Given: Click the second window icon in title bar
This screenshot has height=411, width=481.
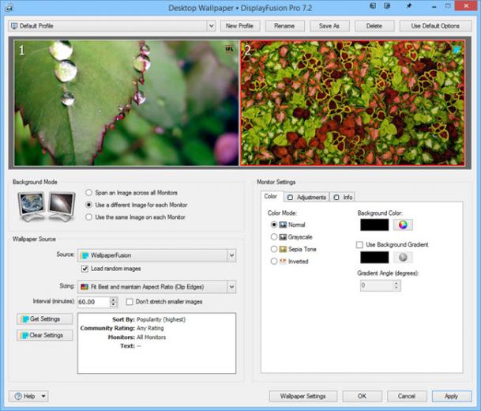Looking at the screenshot, I should [388, 6].
